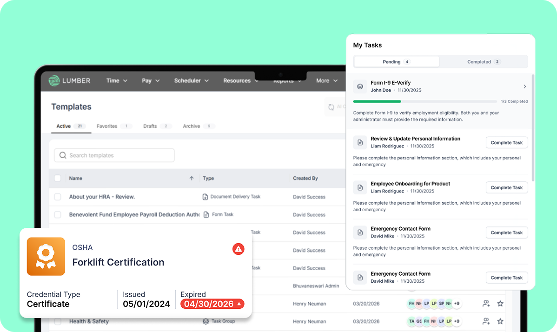Image resolution: width=557 pixels, height=332 pixels.
Task: Star the template above Health & Safety
Action: pos(500,304)
